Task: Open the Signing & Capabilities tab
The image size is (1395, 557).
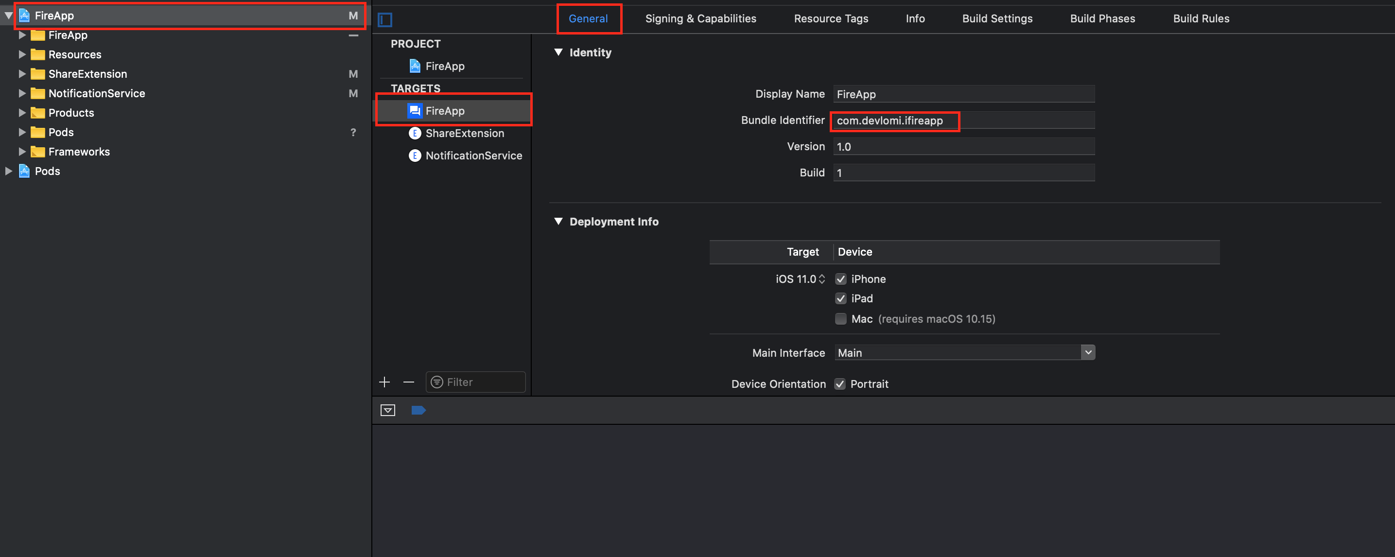Action: tap(700, 19)
